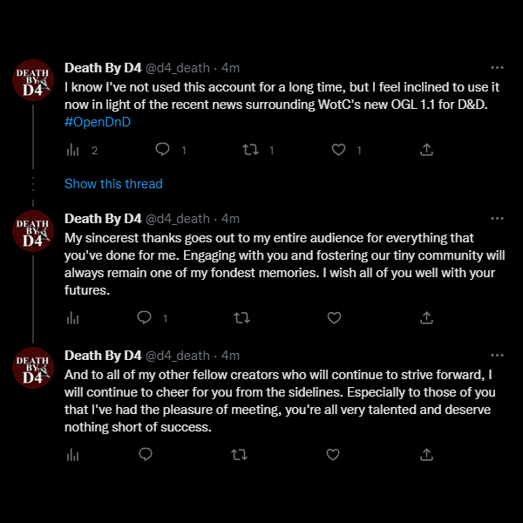
Task: Retweet the 'fellow creators' tweet
Action: coord(239,455)
